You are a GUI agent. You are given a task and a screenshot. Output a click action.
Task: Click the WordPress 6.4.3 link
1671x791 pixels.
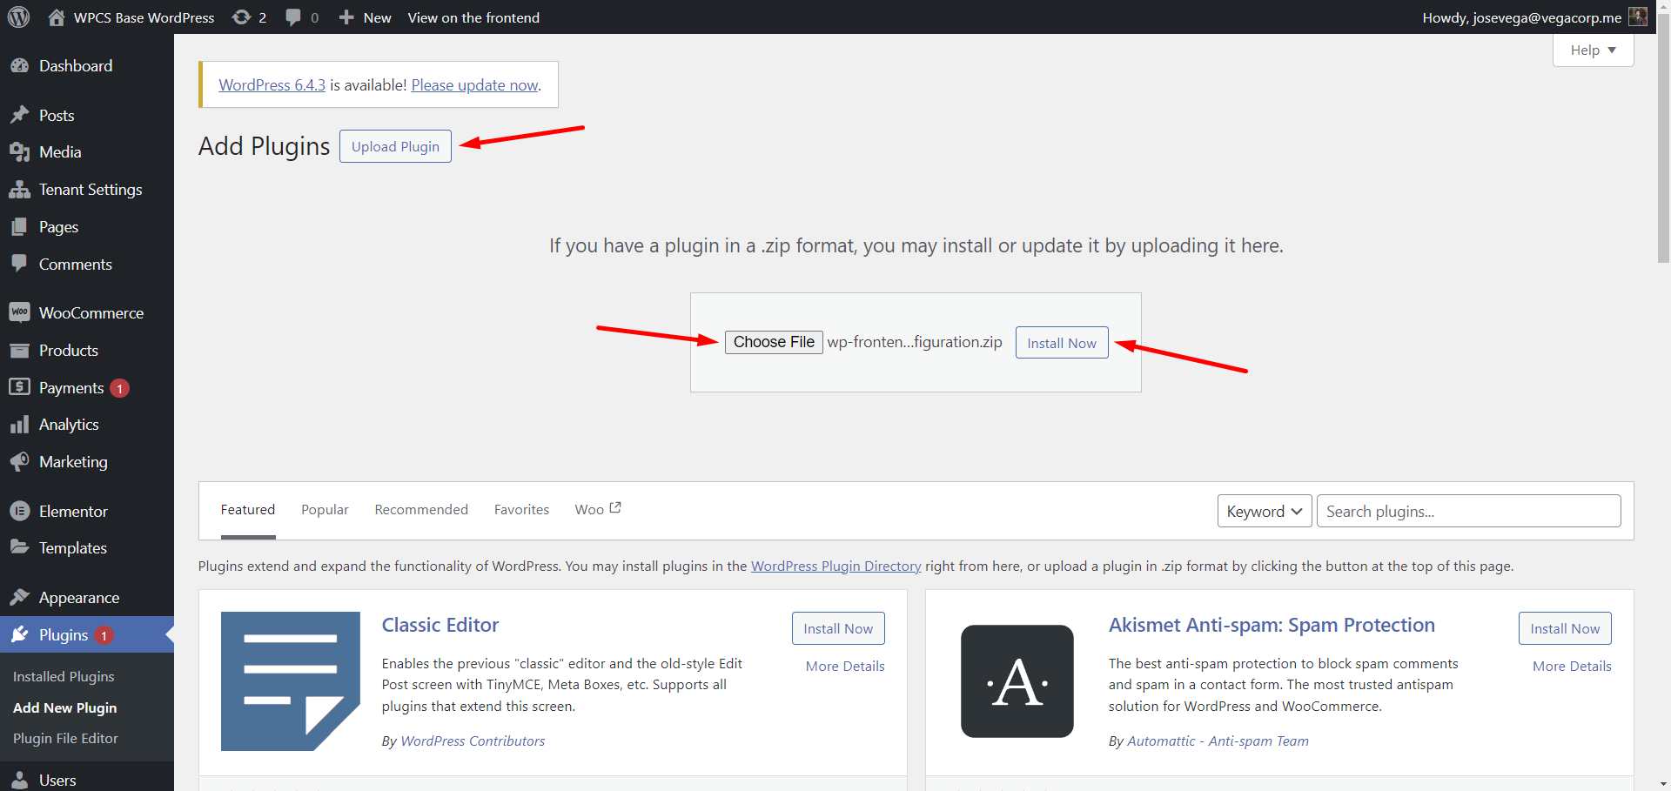point(272,85)
